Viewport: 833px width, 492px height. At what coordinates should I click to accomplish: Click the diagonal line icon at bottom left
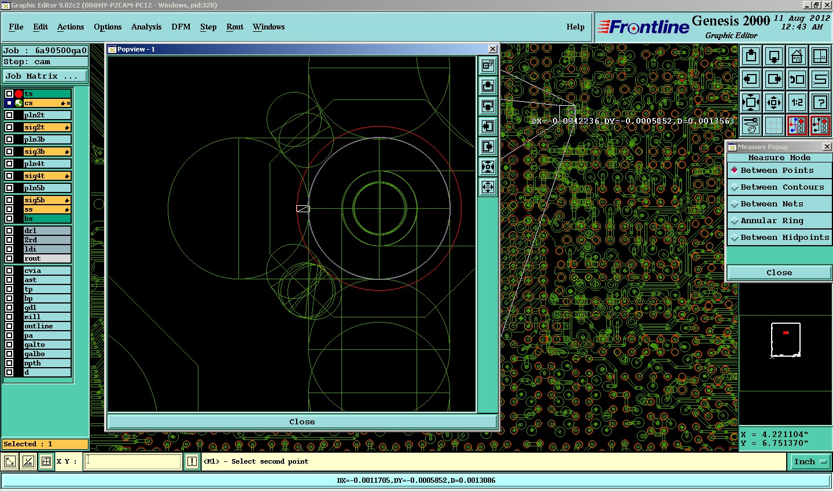pyautogui.click(x=28, y=461)
